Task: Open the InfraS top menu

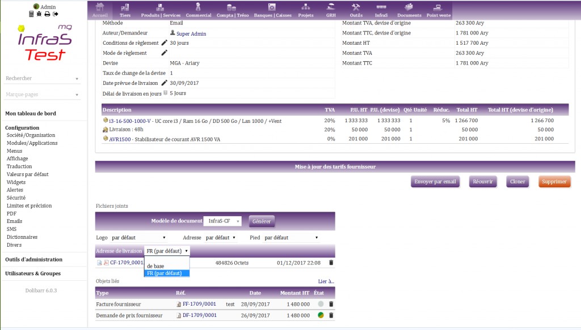Action: 381,10
